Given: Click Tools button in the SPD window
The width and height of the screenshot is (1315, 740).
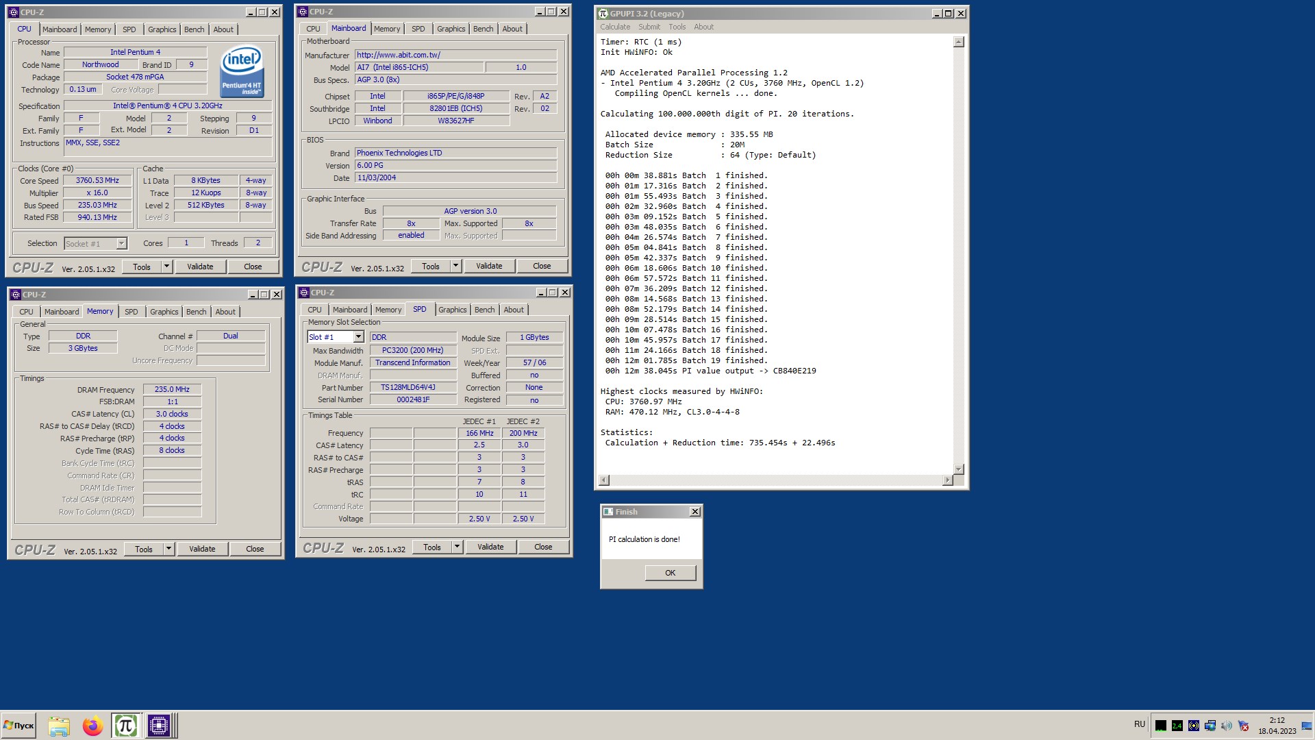Looking at the screenshot, I should click(432, 547).
